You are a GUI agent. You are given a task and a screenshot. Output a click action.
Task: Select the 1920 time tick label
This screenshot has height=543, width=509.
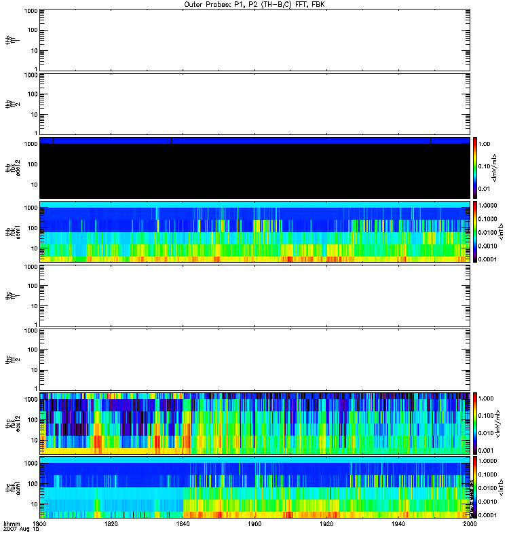click(x=326, y=525)
